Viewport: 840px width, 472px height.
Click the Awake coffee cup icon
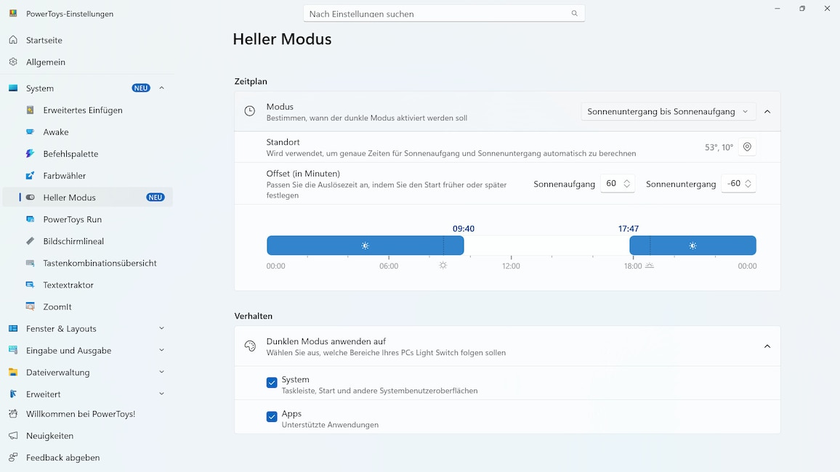pyautogui.click(x=31, y=132)
